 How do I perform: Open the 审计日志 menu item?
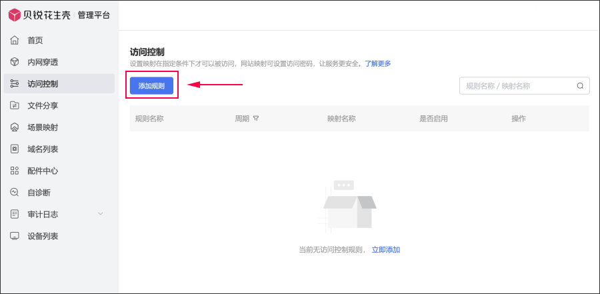(x=43, y=214)
